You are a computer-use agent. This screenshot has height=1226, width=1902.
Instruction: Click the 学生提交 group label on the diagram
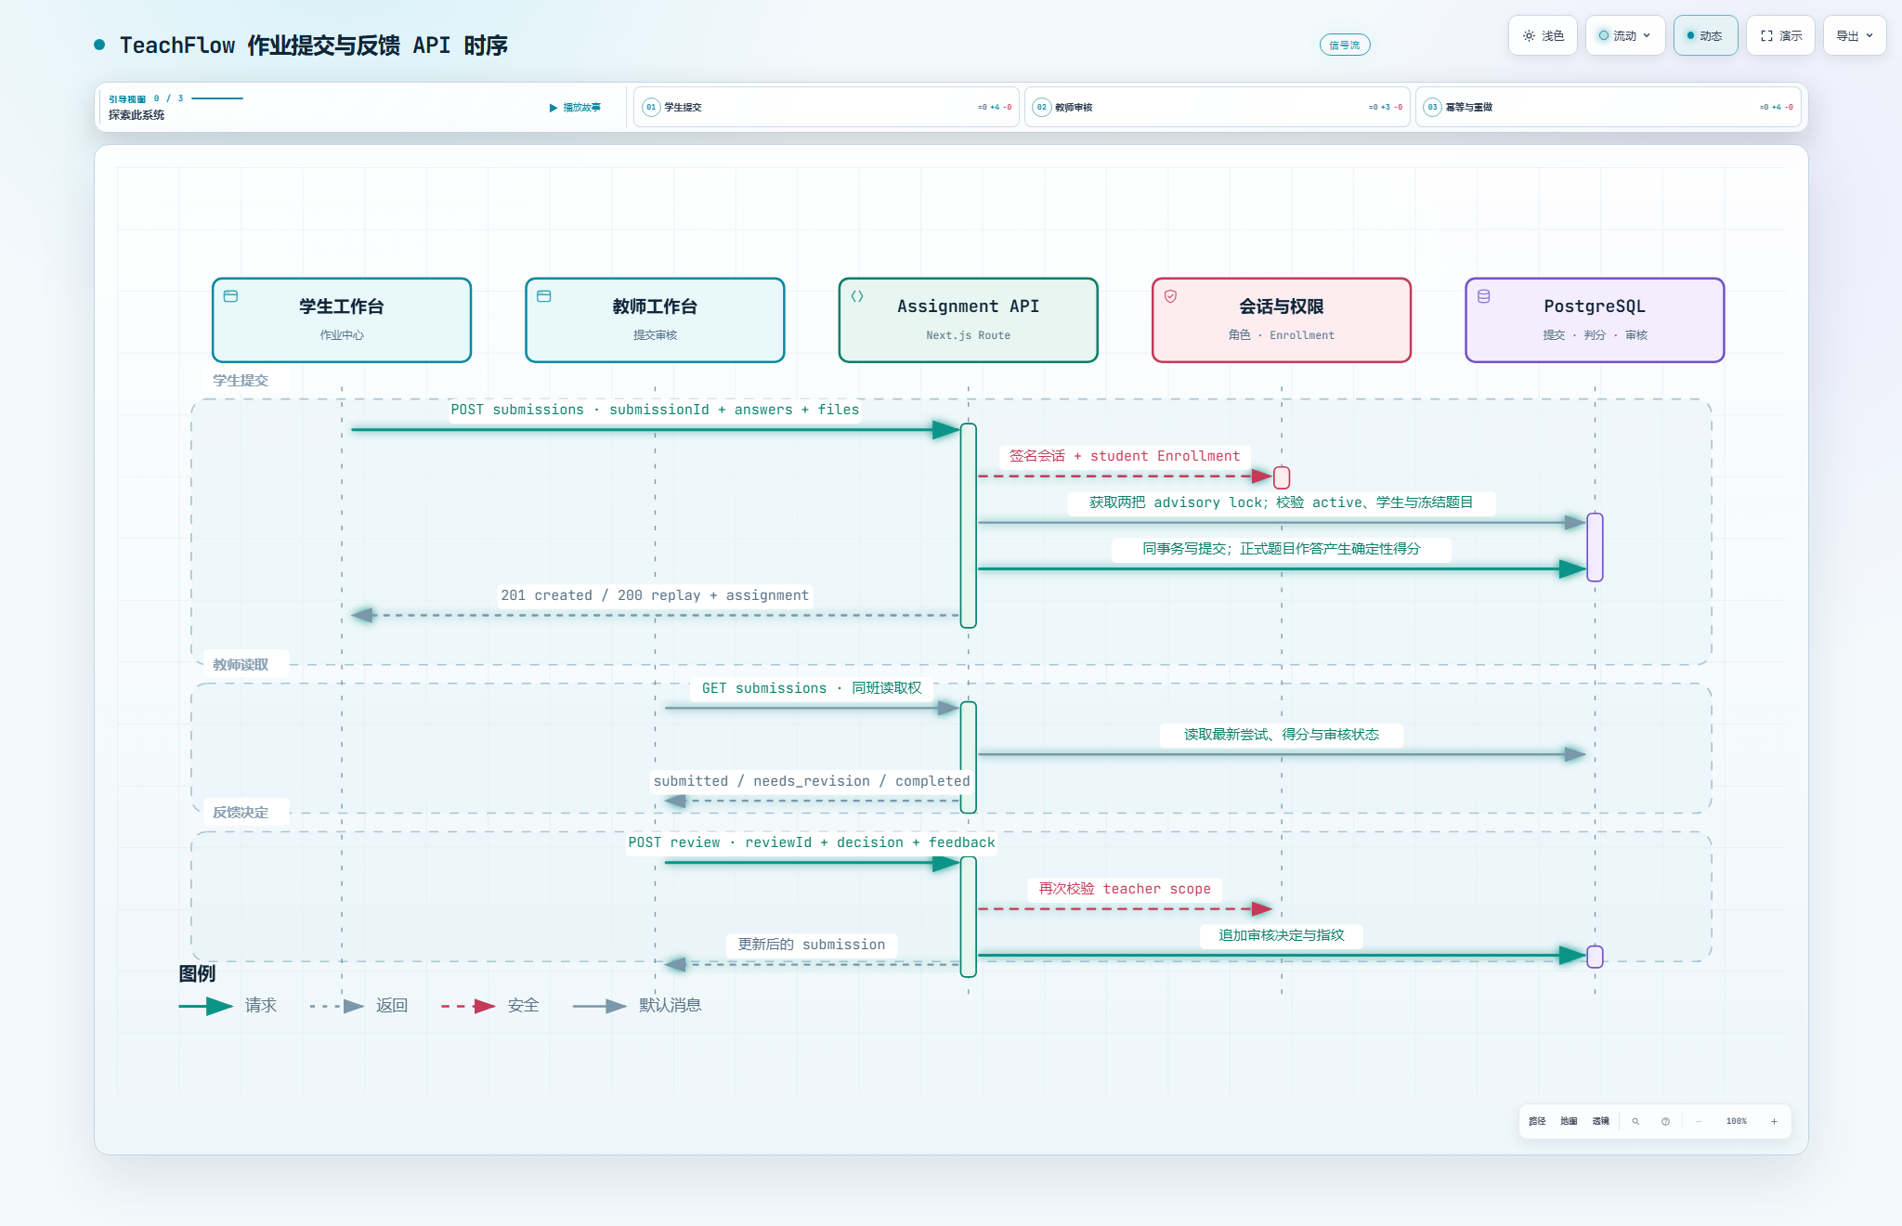click(241, 381)
